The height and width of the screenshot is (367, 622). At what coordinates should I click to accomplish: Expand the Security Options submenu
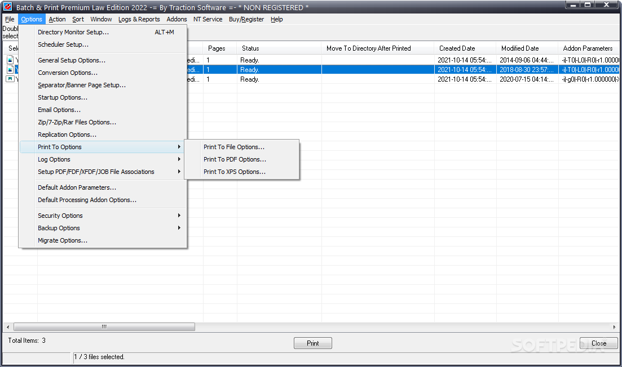pos(103,216)
